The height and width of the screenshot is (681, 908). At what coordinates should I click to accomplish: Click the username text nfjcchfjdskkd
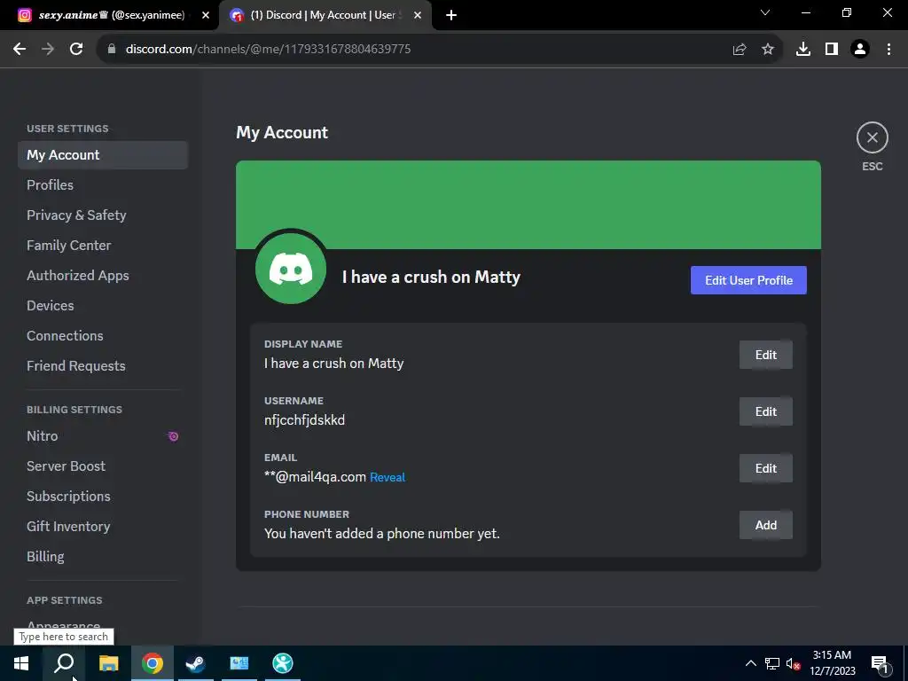click(305, 420)
